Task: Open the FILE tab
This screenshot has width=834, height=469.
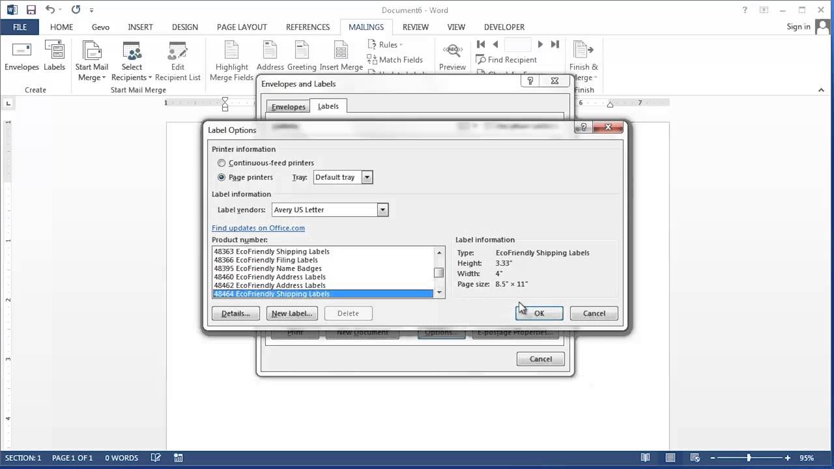Action: coord(20,27)
